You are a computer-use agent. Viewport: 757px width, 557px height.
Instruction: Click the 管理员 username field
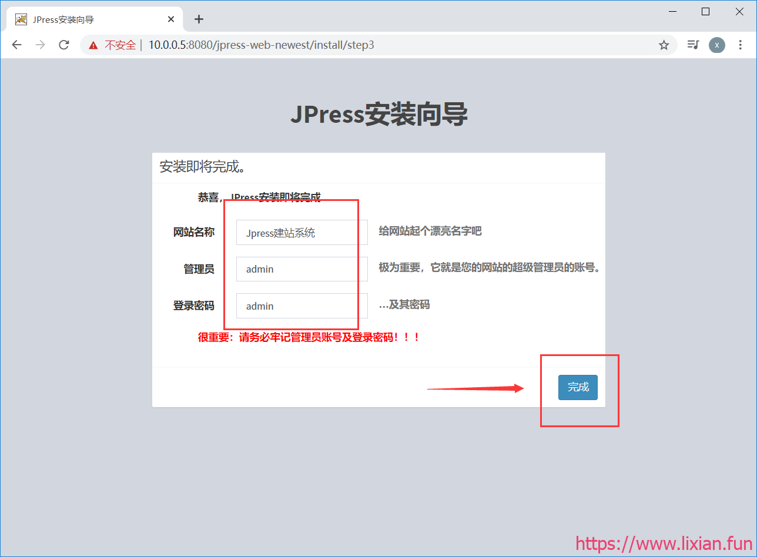(x=302, y=269)
